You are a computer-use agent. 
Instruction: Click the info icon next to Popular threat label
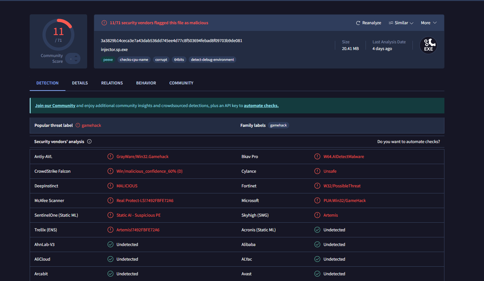coord(78,125)
